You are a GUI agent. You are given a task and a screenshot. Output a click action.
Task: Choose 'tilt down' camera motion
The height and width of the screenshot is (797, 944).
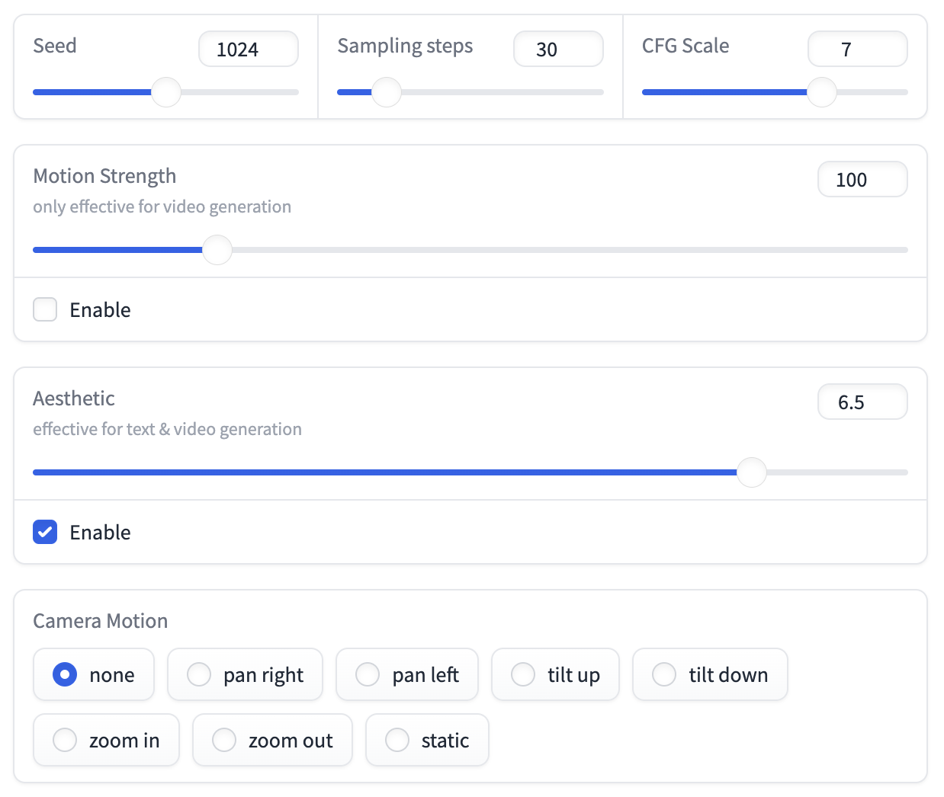664,674
